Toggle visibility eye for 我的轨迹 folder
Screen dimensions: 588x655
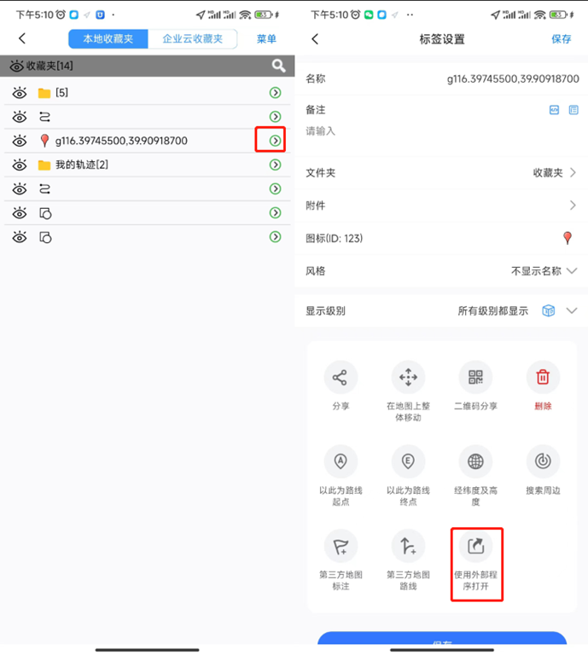[20, 165]
